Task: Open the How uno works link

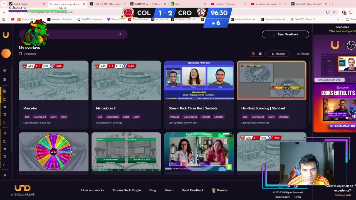Action: [93, 190]
